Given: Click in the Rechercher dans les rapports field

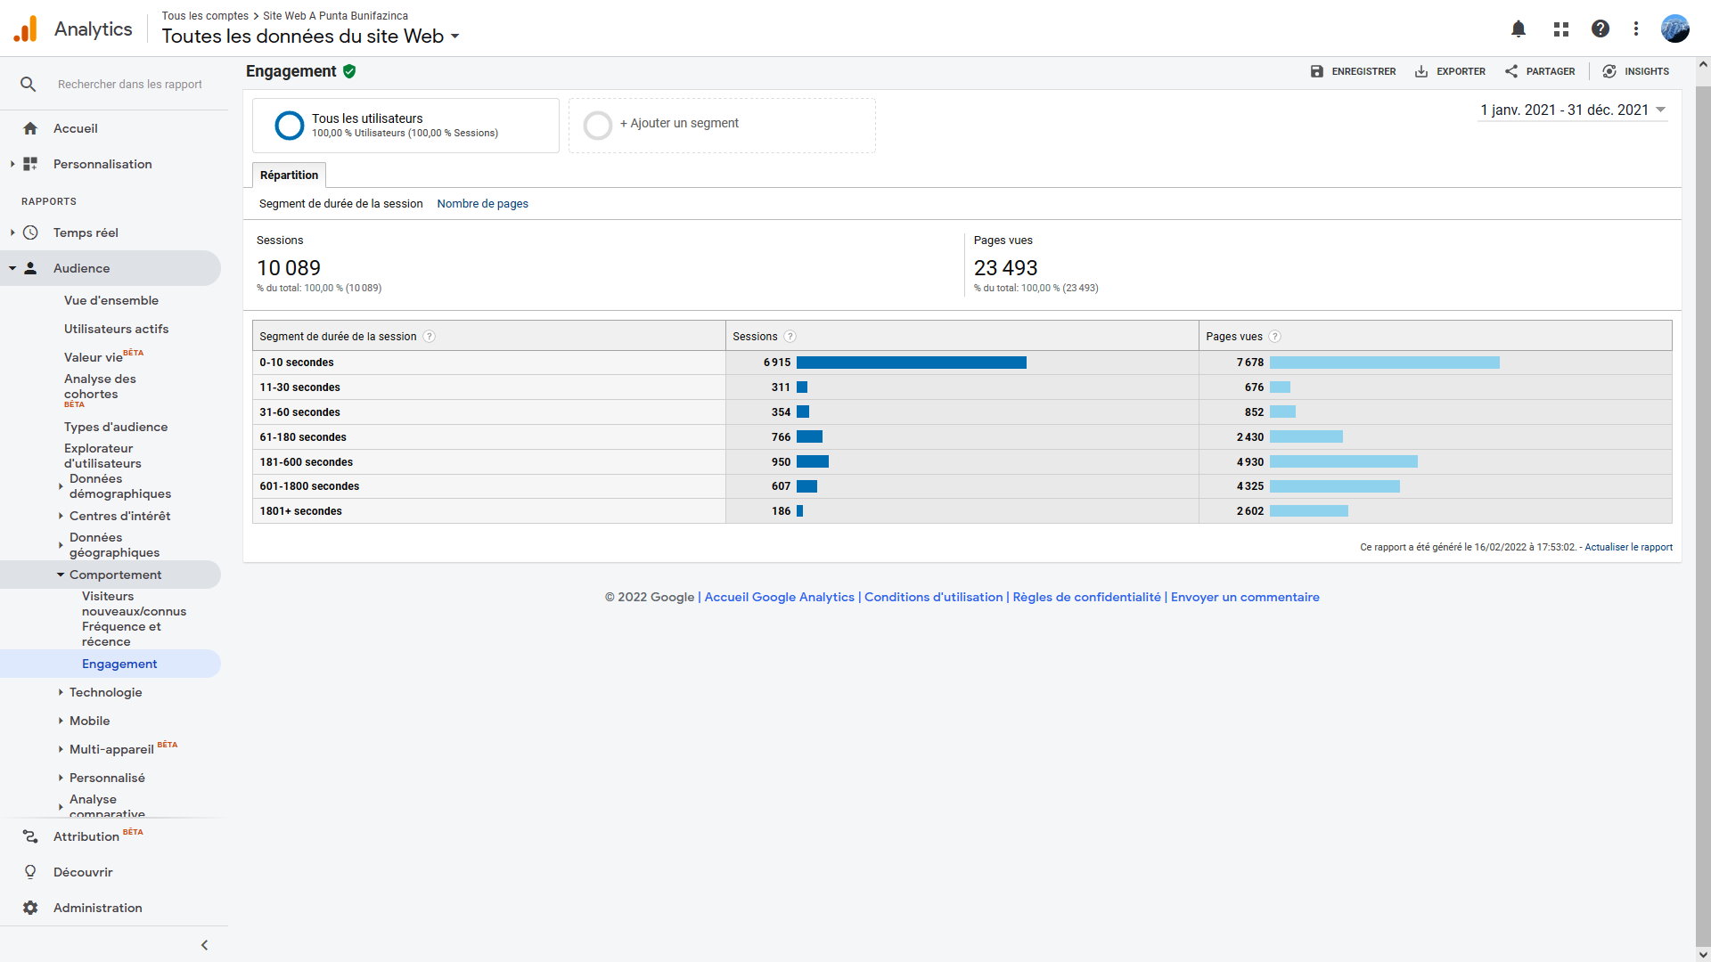Looking at the screenshot, I should pos(130,85).
